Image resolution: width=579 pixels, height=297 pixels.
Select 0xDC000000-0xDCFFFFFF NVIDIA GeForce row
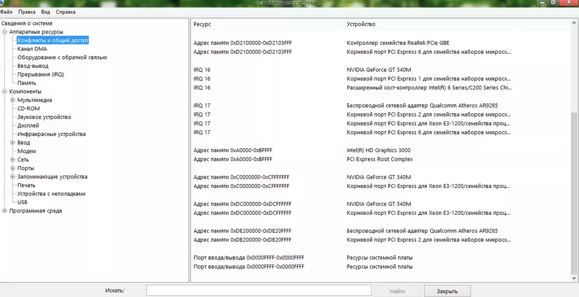[380, 204]
